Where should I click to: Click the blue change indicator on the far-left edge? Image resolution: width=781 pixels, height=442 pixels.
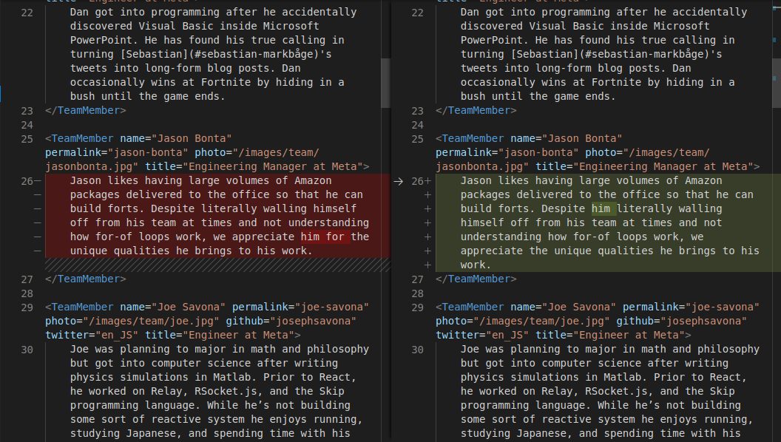1,94
